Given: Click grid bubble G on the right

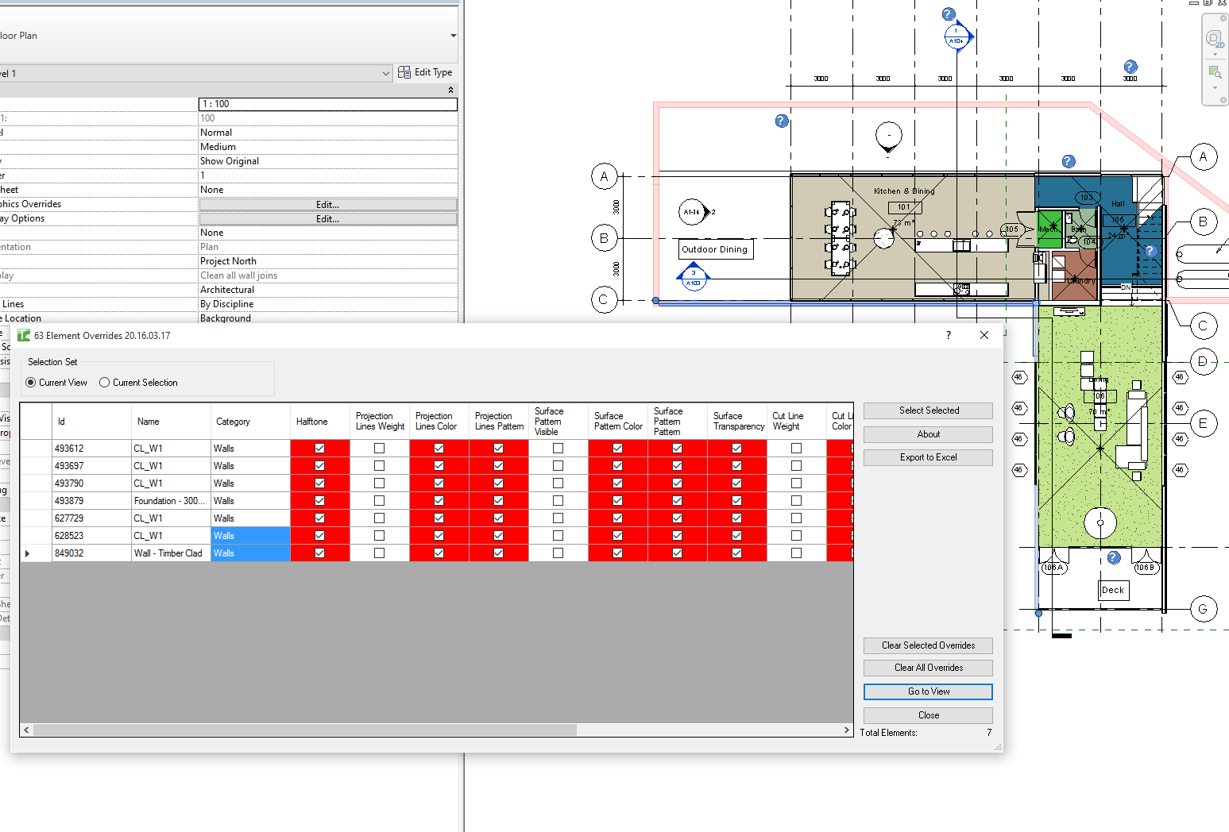Looking at the screenshot, I should click(1203, 609).
